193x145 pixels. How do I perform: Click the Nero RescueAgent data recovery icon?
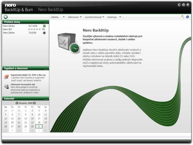[7, 86]
